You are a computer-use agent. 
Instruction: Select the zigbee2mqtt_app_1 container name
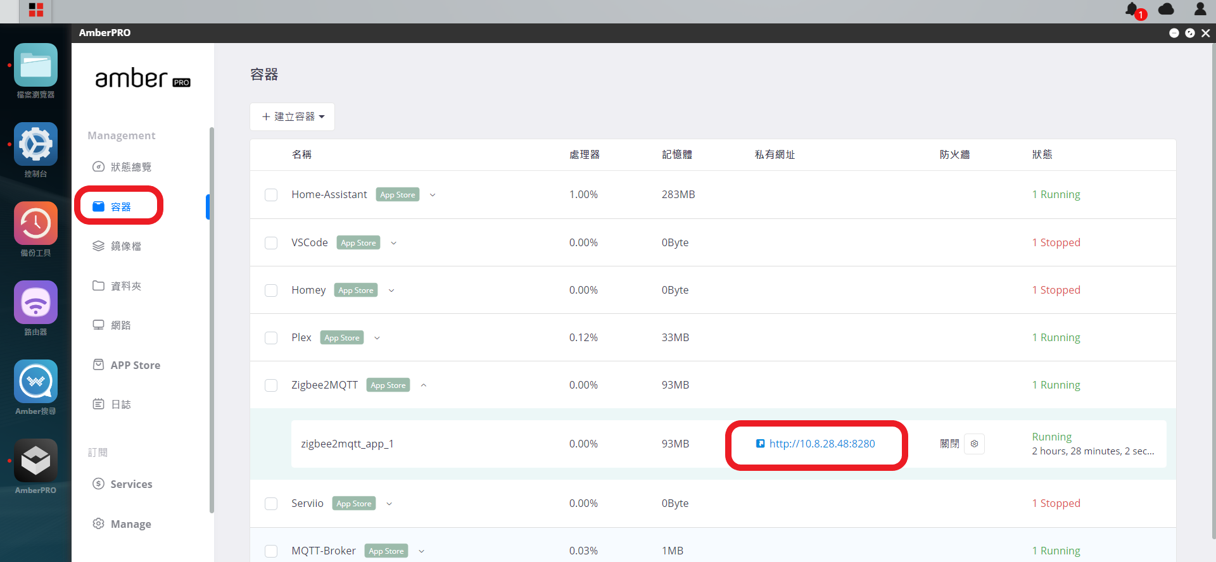347,444
